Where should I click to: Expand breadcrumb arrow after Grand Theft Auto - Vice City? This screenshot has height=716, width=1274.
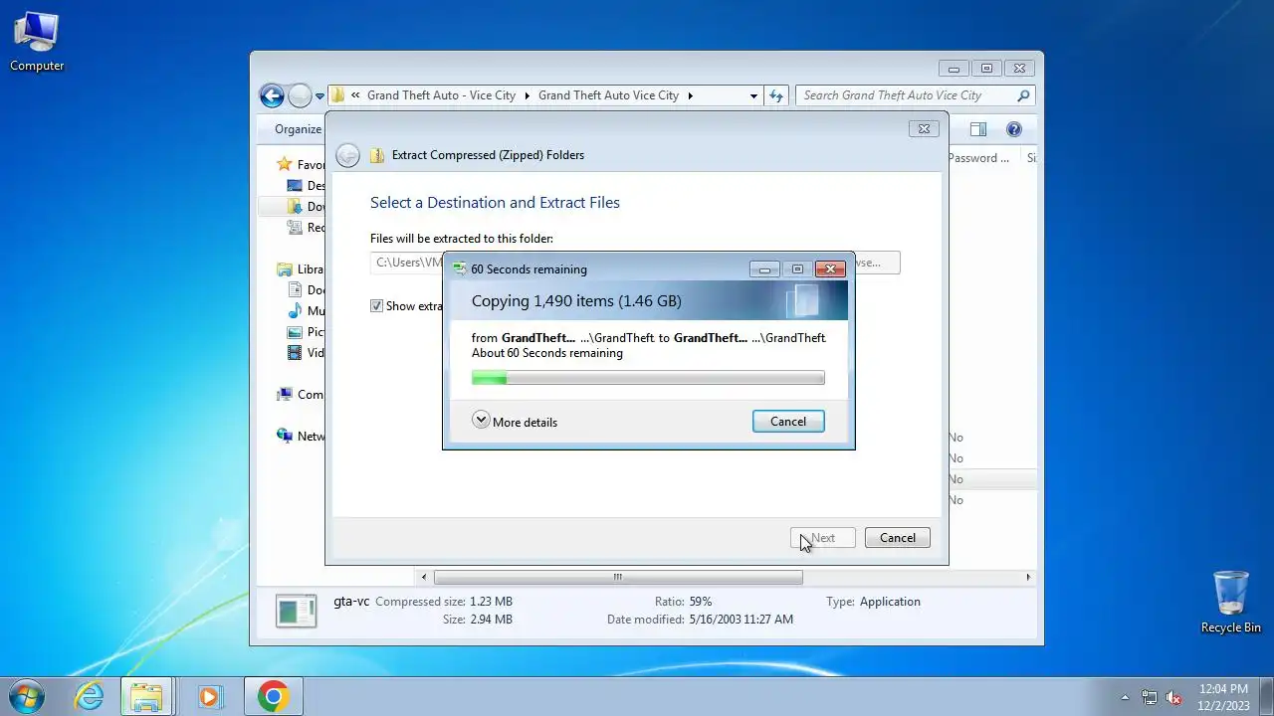528,96
